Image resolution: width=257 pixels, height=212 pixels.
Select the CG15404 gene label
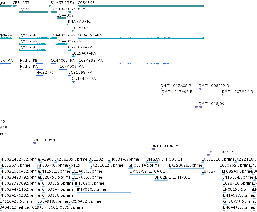(80, 28)
